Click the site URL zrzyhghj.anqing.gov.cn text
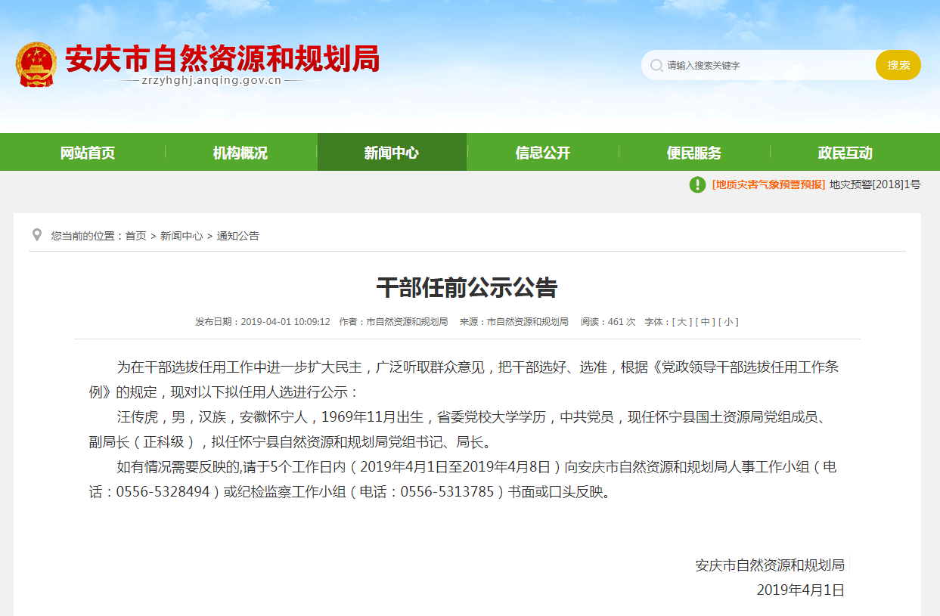This screenshot has width=940, height=616. click(x=212, y=80)
